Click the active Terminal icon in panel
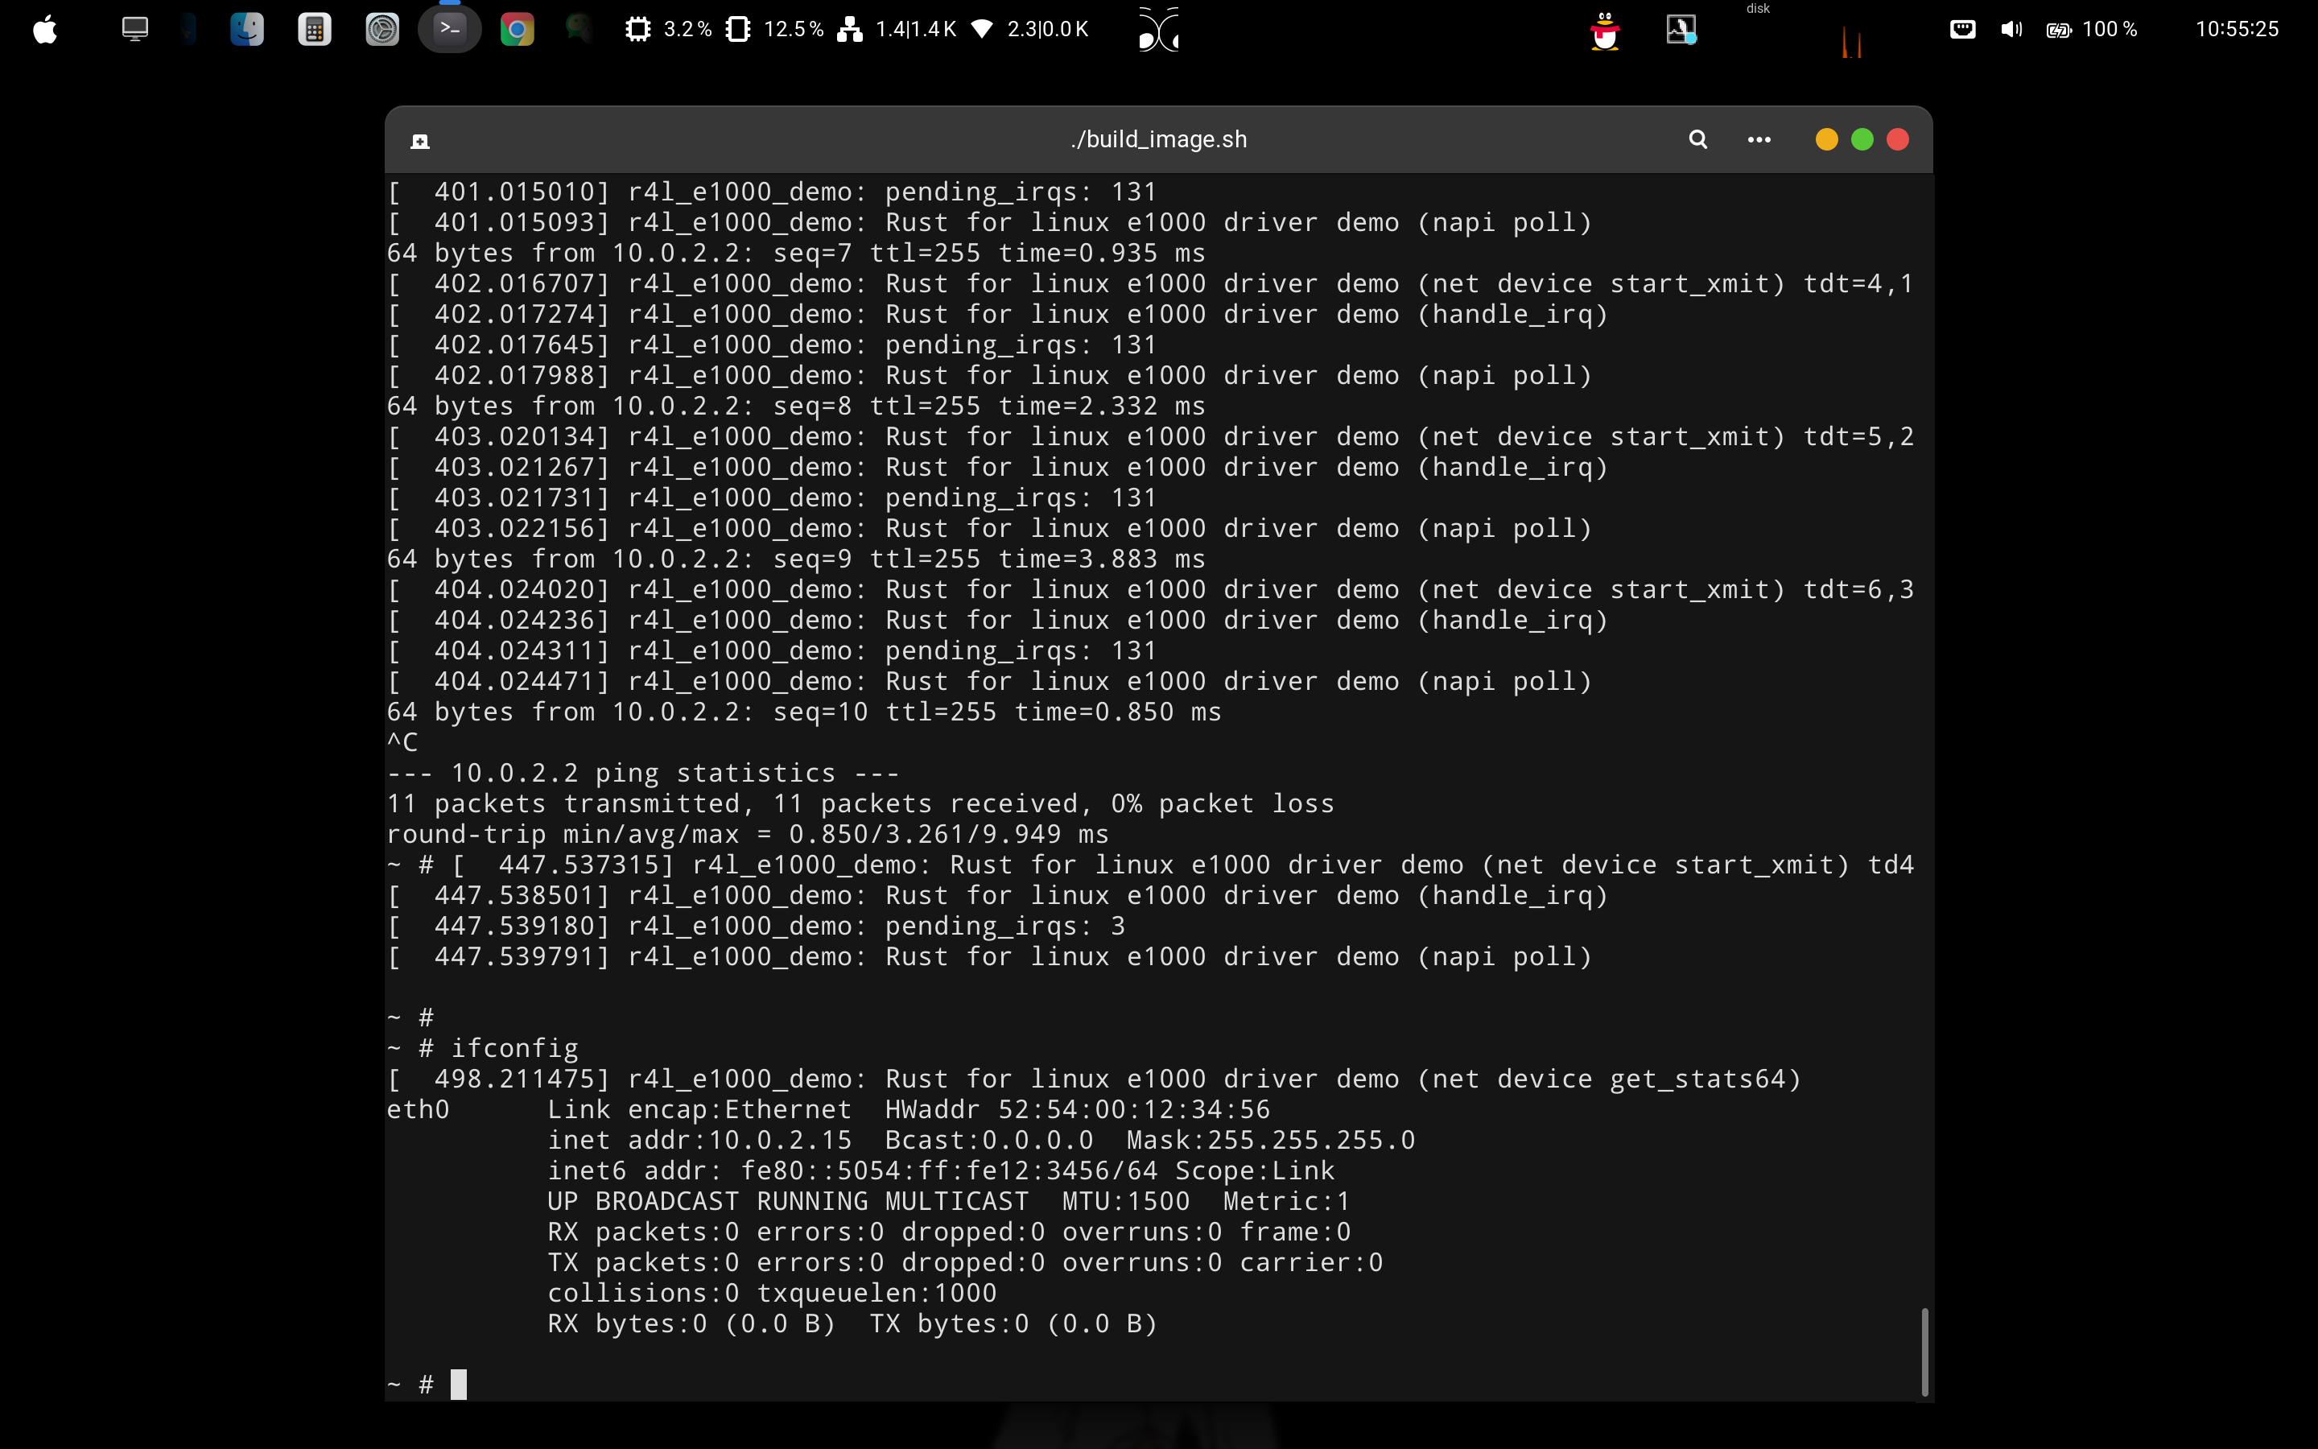2318x1449 pixels. click(449, 30)
